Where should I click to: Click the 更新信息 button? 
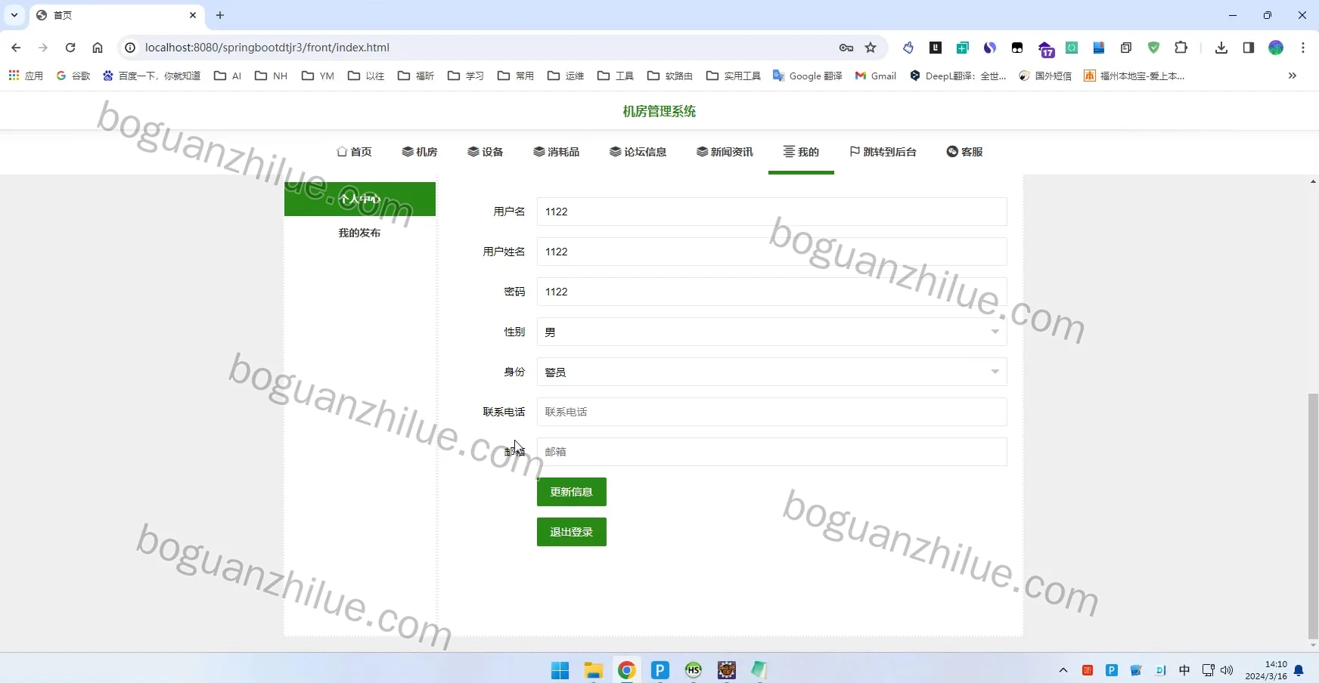pos(572,492)
